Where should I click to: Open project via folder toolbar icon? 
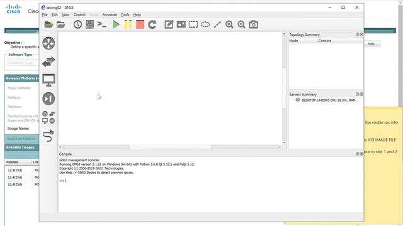point(60,24)
